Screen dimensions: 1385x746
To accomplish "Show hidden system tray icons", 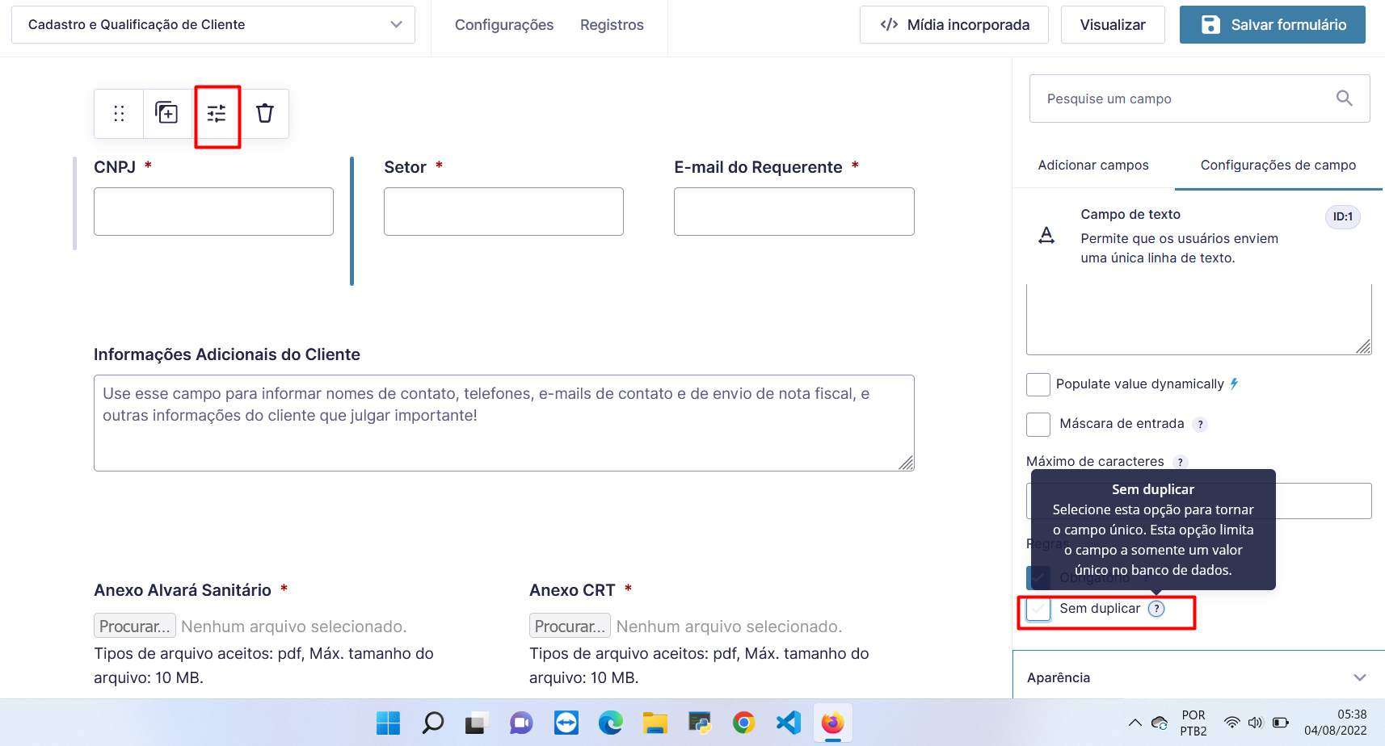I will [x=1135, y=723].
